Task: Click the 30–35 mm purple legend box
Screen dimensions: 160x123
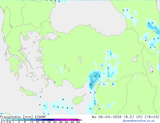Action: (57, 120)
